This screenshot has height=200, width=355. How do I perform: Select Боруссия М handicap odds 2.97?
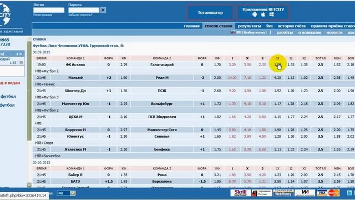(124, 129)
